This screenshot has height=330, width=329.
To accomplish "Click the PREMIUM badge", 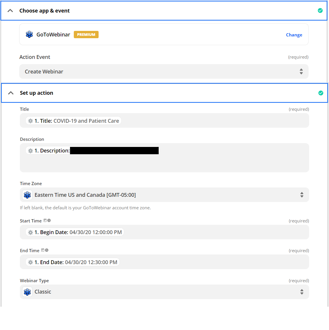I will [86, 34].
